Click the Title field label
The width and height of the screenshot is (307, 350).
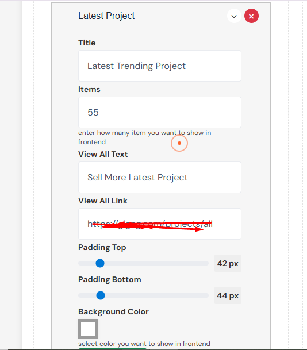[87, 43]
